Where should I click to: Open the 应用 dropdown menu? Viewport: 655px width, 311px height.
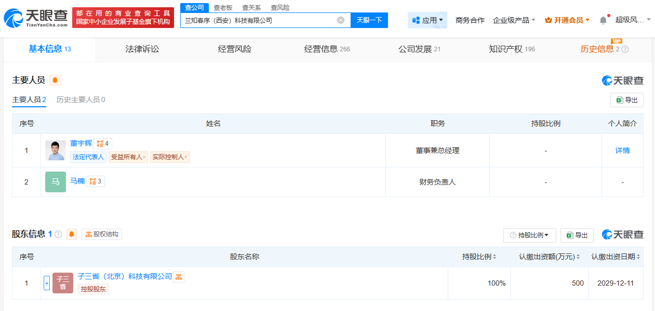427,20
